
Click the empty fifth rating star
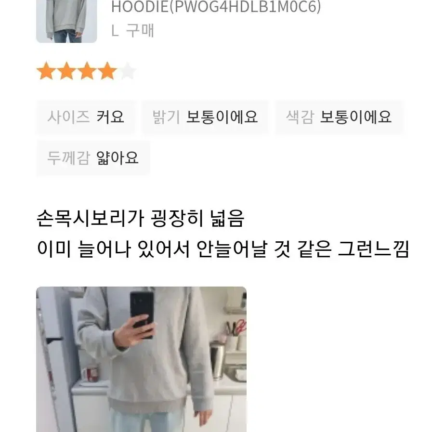click(128, 71)
